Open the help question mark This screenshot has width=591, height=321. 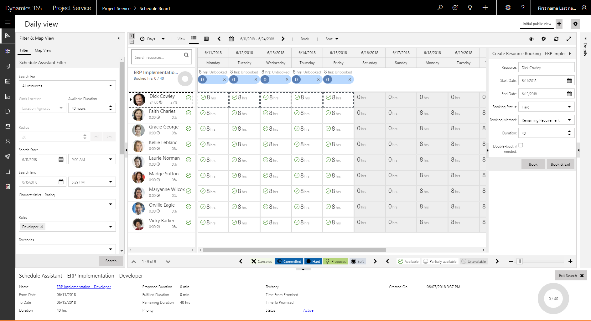523,8
